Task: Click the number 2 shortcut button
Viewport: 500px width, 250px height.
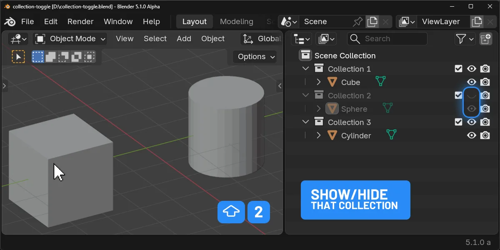Action: (258, 212)
